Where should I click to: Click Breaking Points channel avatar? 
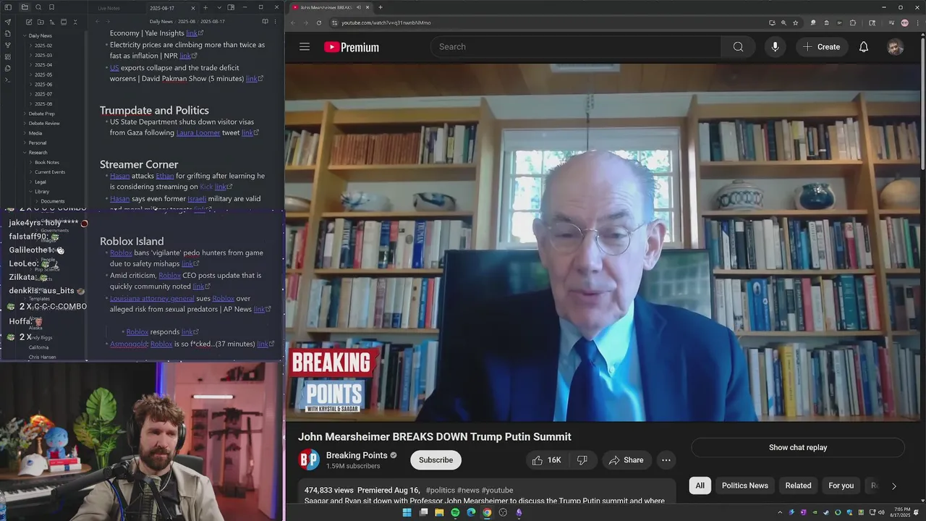[309, 460]
